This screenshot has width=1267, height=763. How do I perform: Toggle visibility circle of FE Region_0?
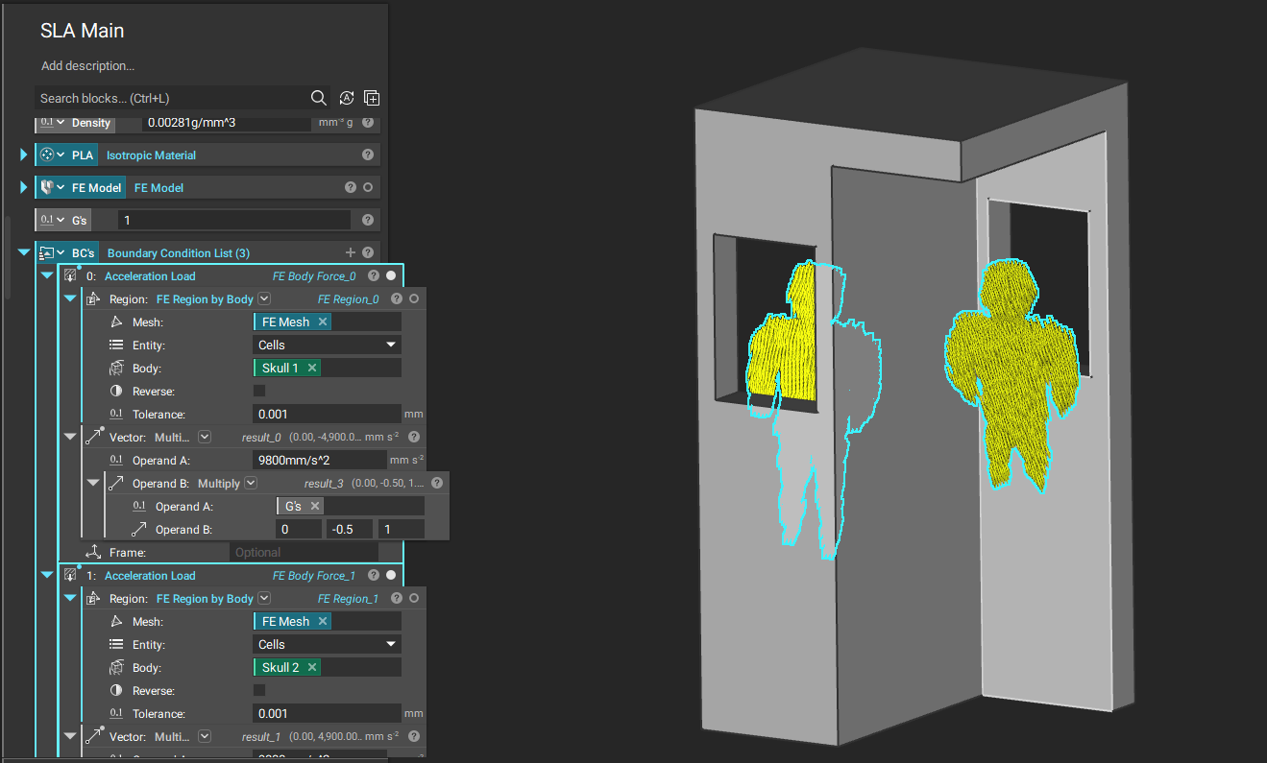point(414,298)
